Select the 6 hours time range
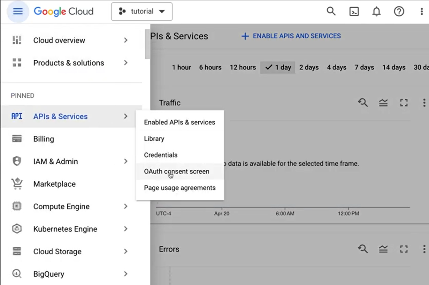 tap(210, 67)
